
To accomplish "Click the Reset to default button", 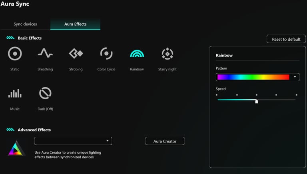I will 286,39.
